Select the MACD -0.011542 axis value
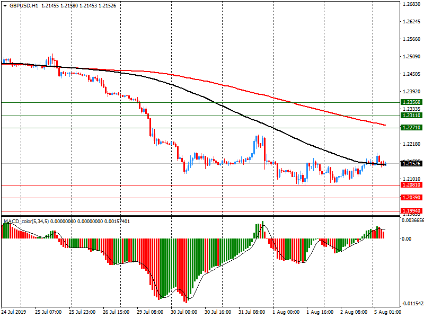This screenshot has width=424, height=318. click(x=413, y=304)
